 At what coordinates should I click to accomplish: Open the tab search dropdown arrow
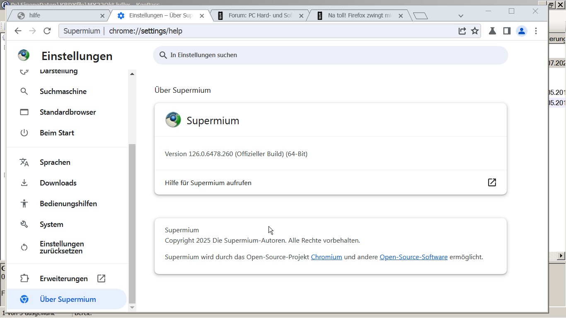pos(461,16)
